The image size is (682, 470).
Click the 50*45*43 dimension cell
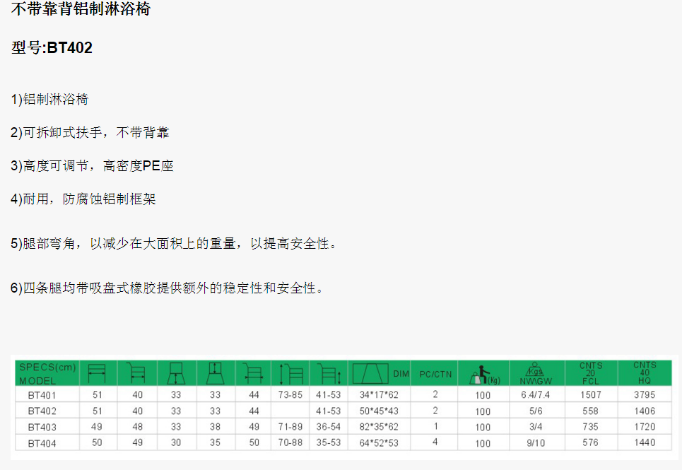pos(379,411)
